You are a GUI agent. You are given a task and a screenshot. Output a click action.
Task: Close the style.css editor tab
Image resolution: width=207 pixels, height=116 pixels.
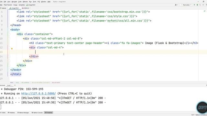click(x=30, y=8)
